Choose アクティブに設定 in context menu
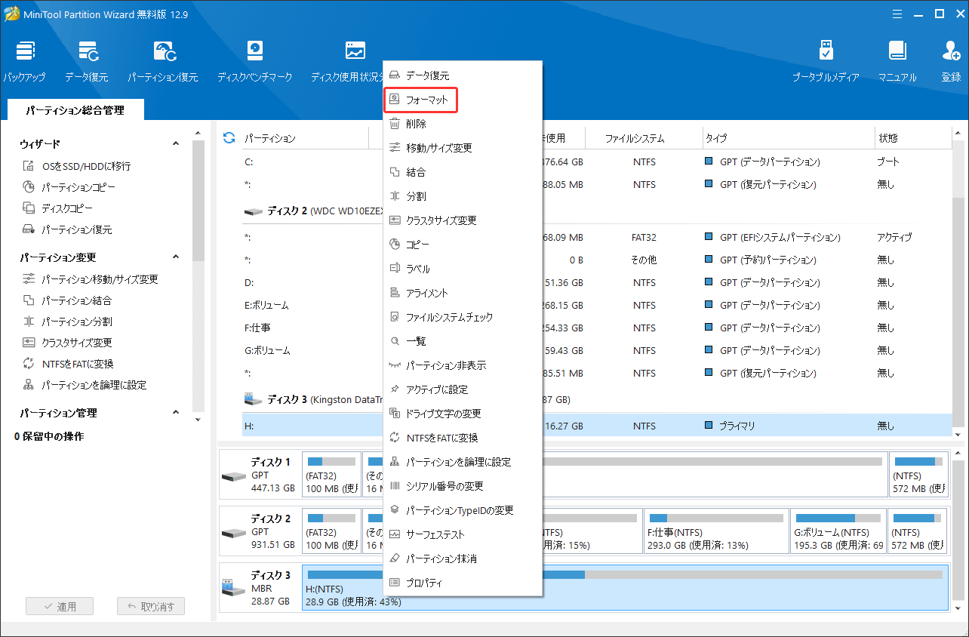This screenshot has height=637, width=969. click(462, 389)
